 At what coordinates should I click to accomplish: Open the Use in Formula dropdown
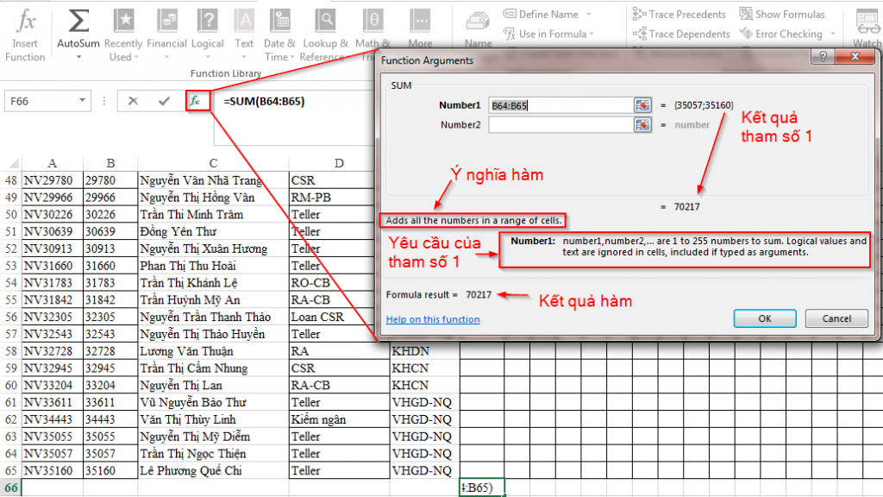click(x=548, y=34)
